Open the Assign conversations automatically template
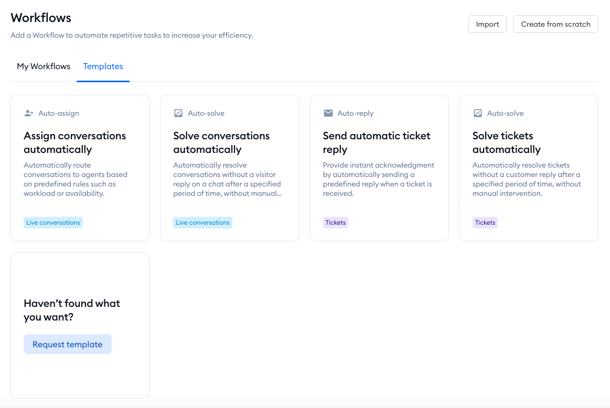Image resolution: width=610 pixels, height=408 pixels. [75, 142]
